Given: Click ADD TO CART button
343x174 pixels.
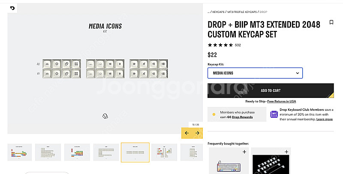Looking at the screenshot, I should point(271,91).
